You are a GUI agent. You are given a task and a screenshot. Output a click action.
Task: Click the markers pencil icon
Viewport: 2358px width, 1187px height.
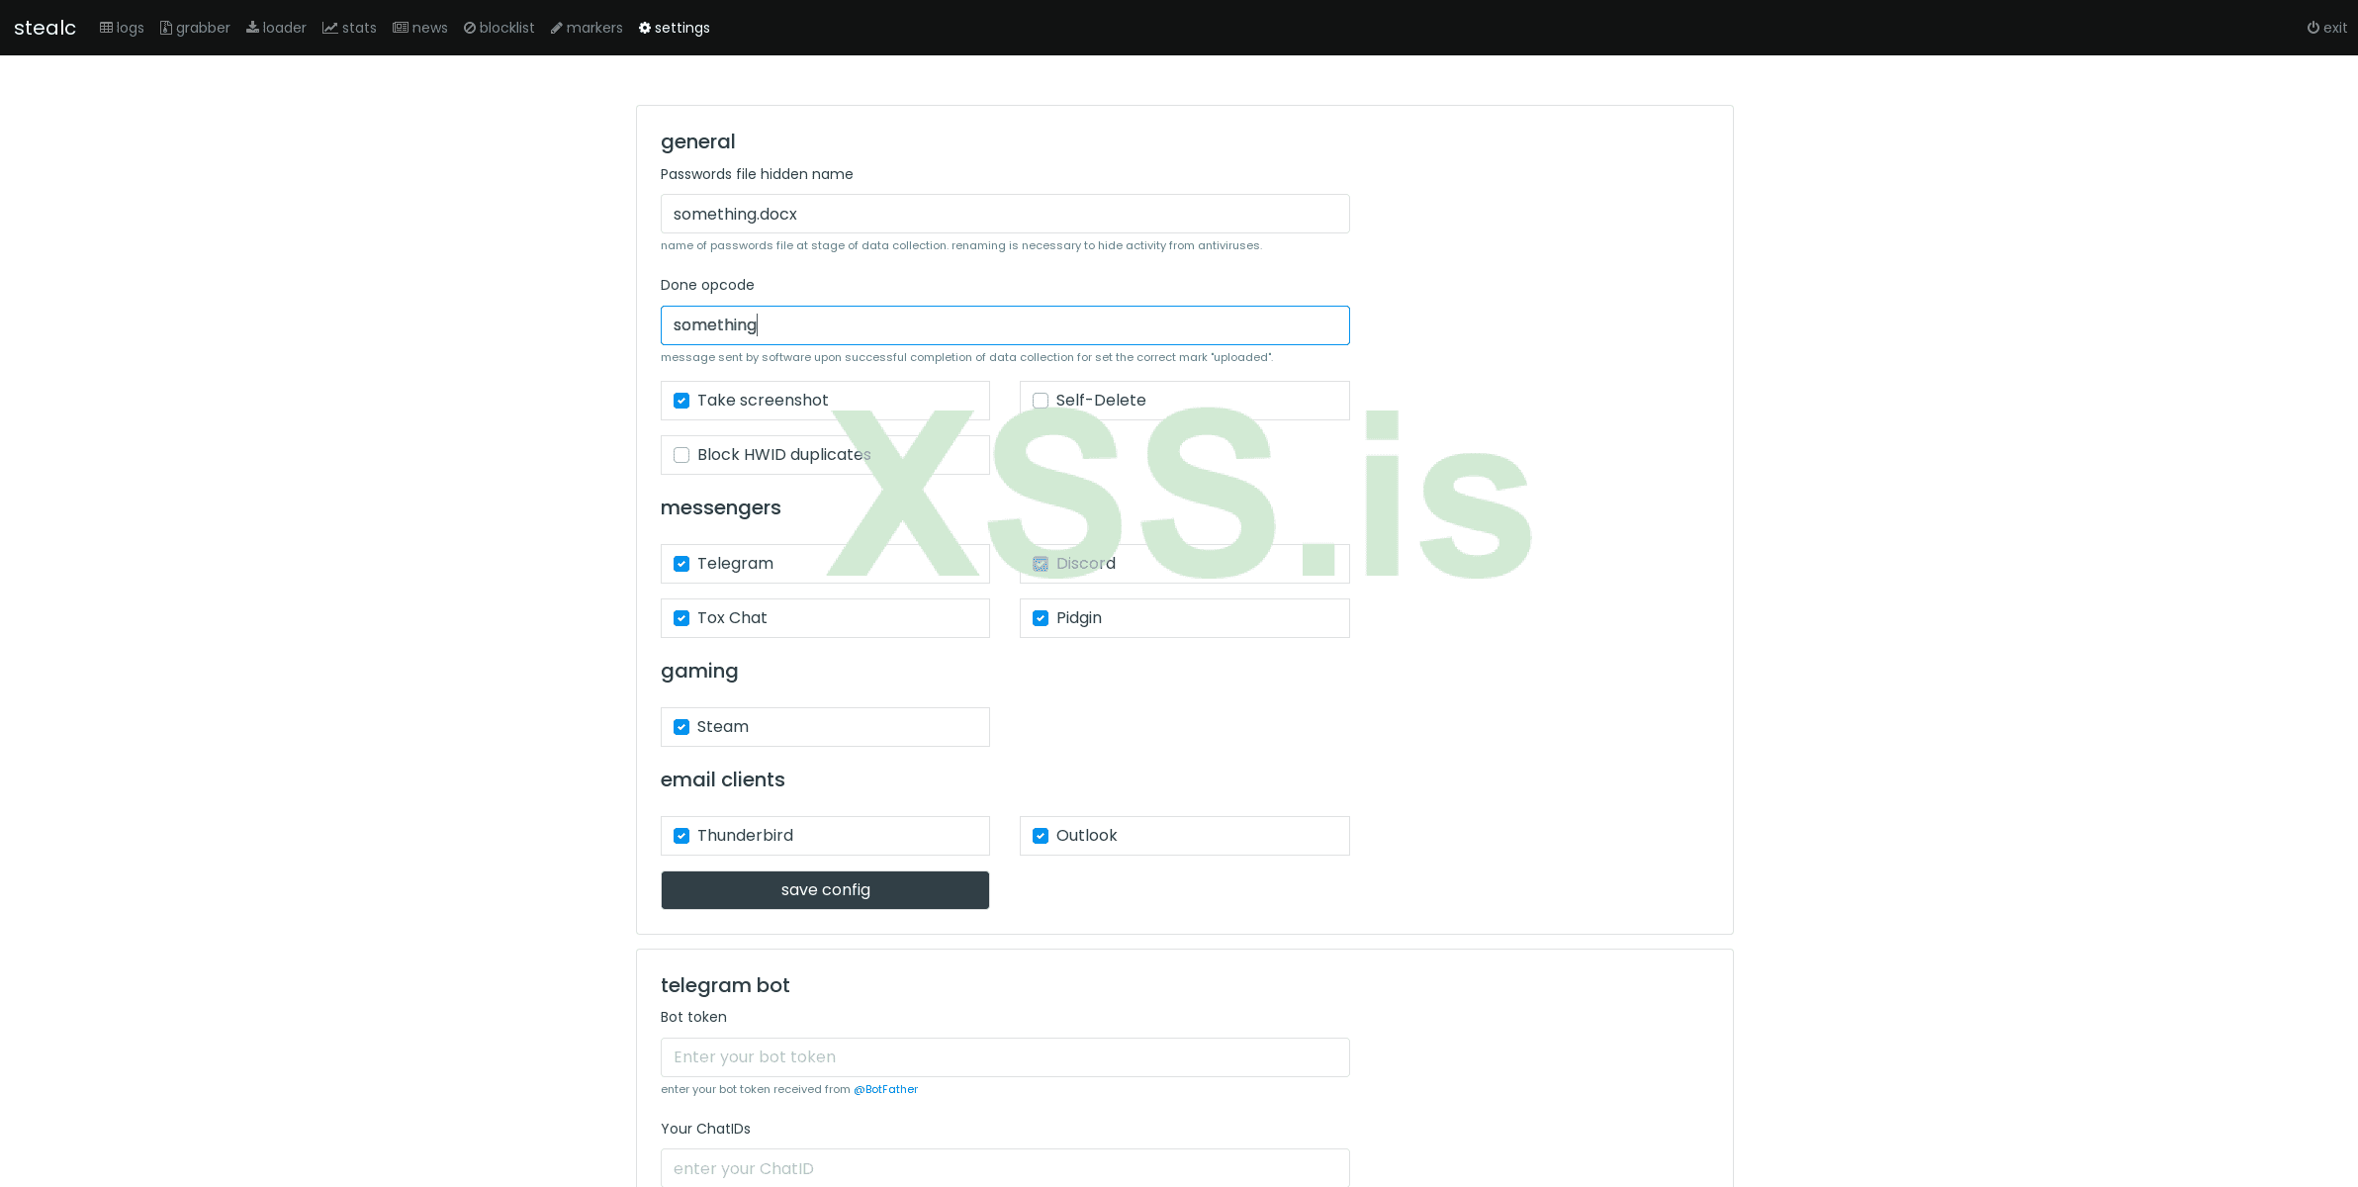[557, 28]
